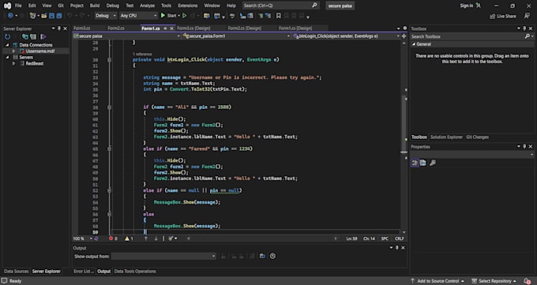Click the notifications bell icon in status bar
This screenshot has width=537, height=285.
click(x=528, y=281)
